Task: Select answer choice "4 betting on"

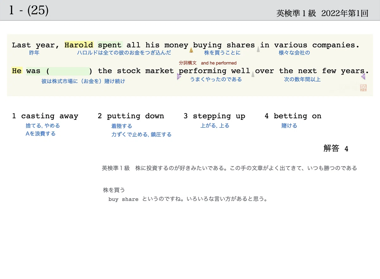Action: [293, 116]
